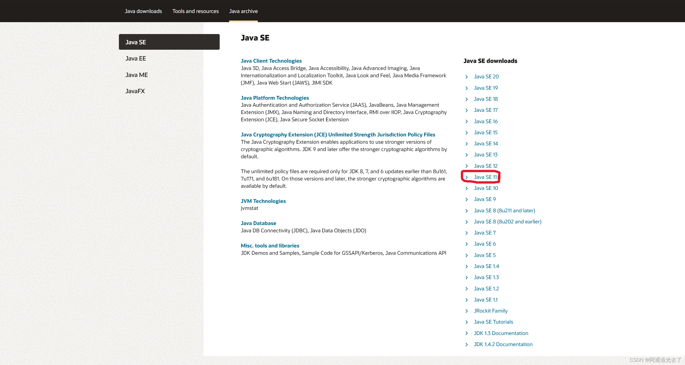Open Java Client Technologies link
685x365 pixels.
[271, 61]
